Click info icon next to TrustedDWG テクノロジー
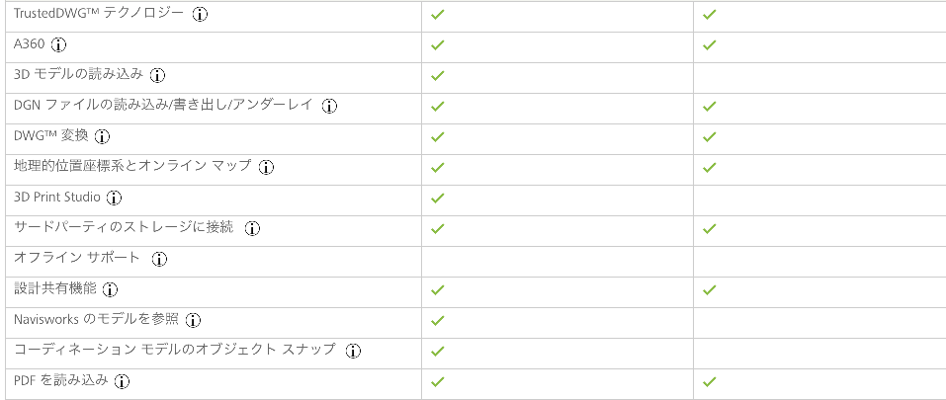Screen dimensions: 946x400 click(200, 15)
